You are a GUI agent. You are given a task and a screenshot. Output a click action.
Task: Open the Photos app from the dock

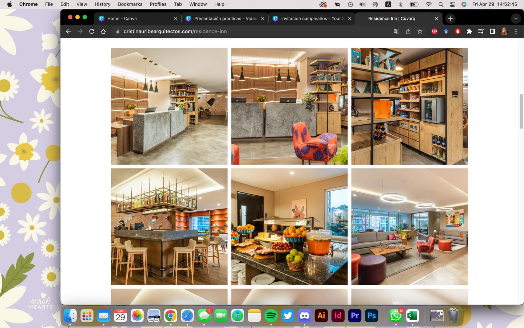pyautogui.click(x=137, y=316)
